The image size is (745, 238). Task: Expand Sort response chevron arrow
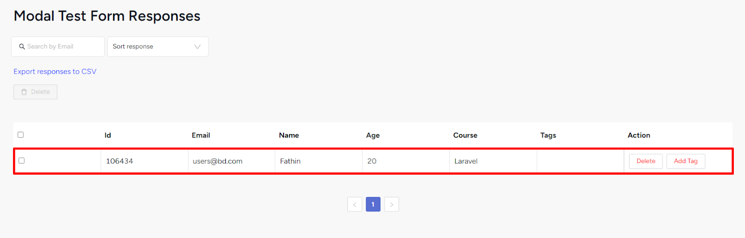pos(197,47)
